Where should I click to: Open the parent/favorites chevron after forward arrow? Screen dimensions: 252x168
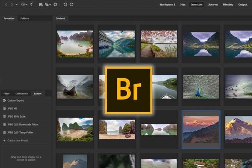[x=16, y=4]
